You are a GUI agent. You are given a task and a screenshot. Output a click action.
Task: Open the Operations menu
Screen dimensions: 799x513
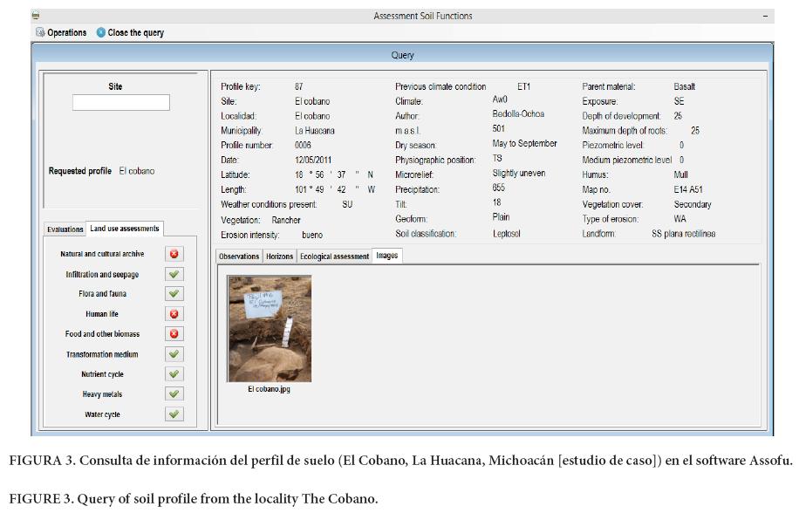coord(61,33)
